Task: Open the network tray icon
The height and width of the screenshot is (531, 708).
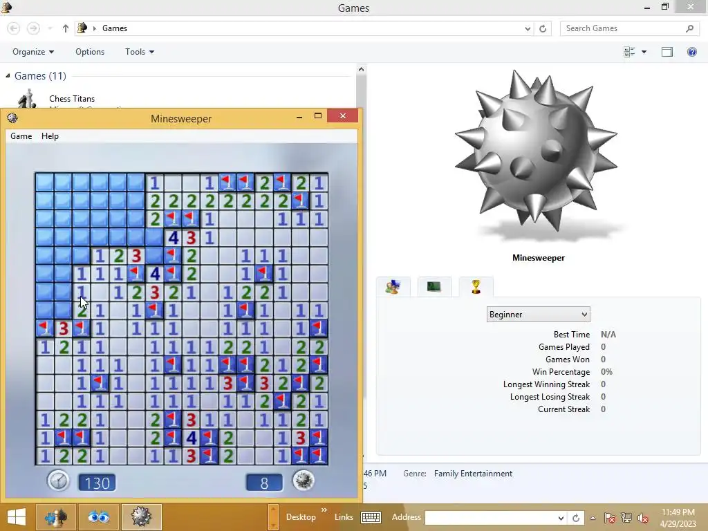Action: tap(626, 518)
